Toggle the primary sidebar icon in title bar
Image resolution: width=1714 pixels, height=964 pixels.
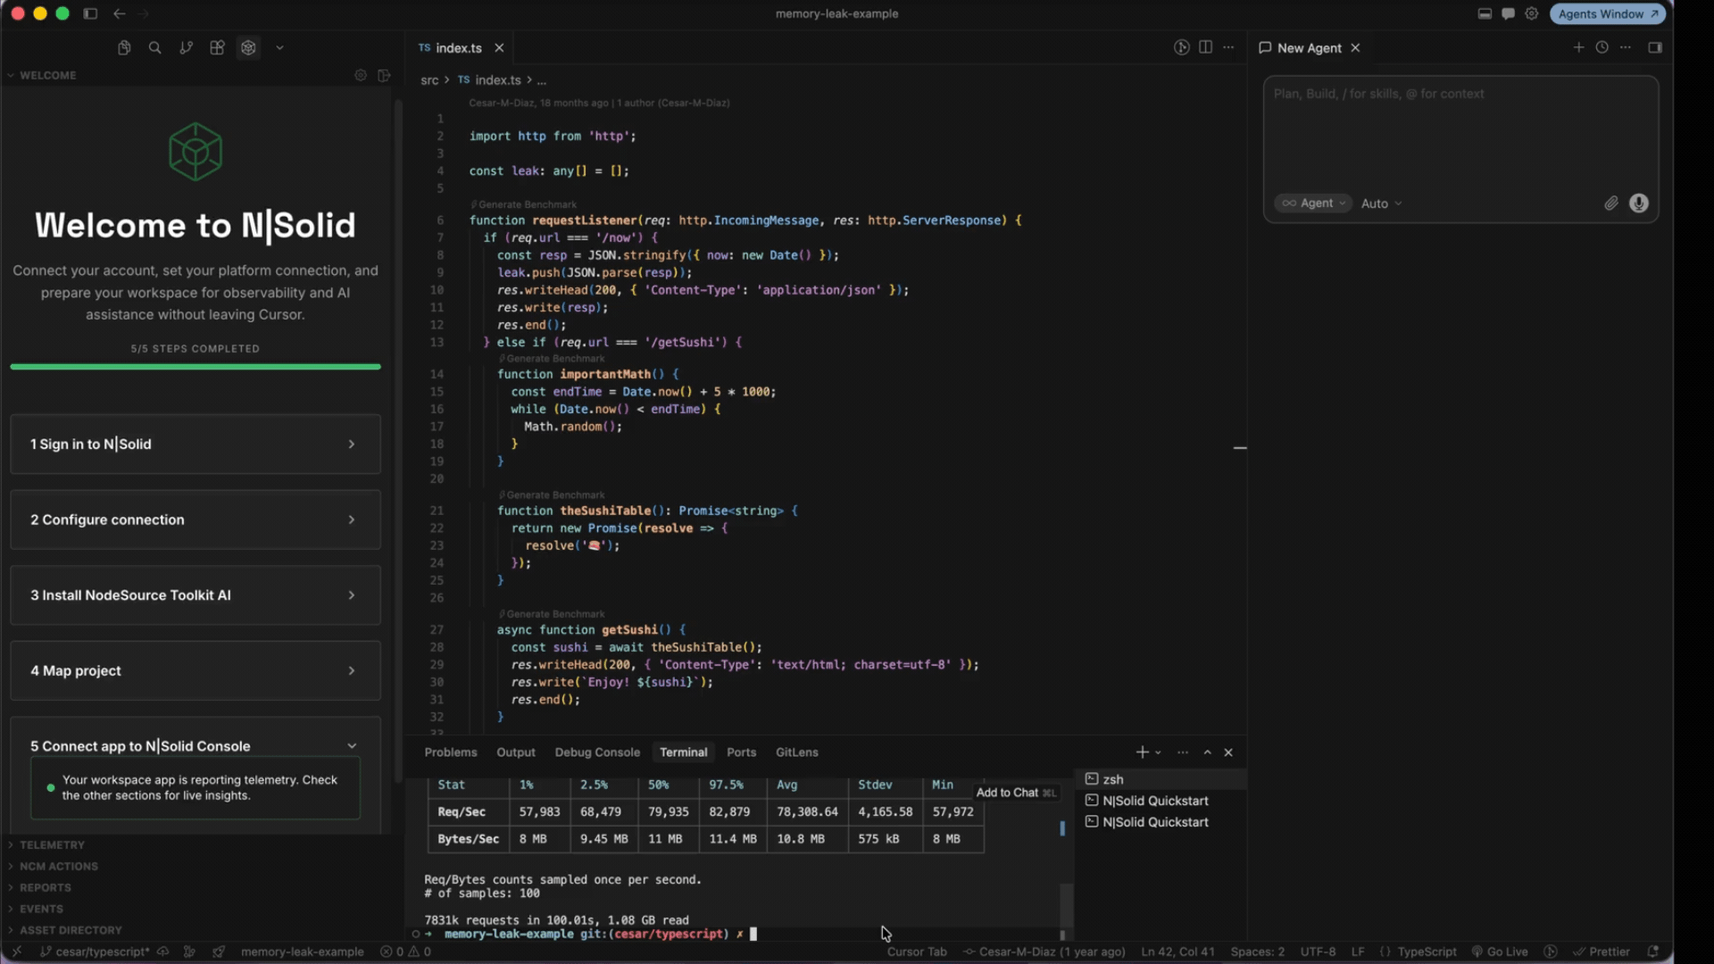[90, 13]
